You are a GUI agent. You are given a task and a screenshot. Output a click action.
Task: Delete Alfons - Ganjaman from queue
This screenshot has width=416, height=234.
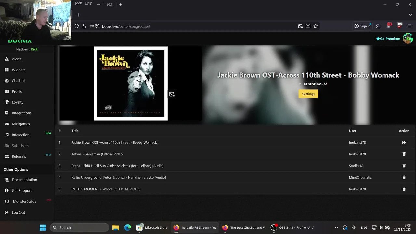pos(404,154)
